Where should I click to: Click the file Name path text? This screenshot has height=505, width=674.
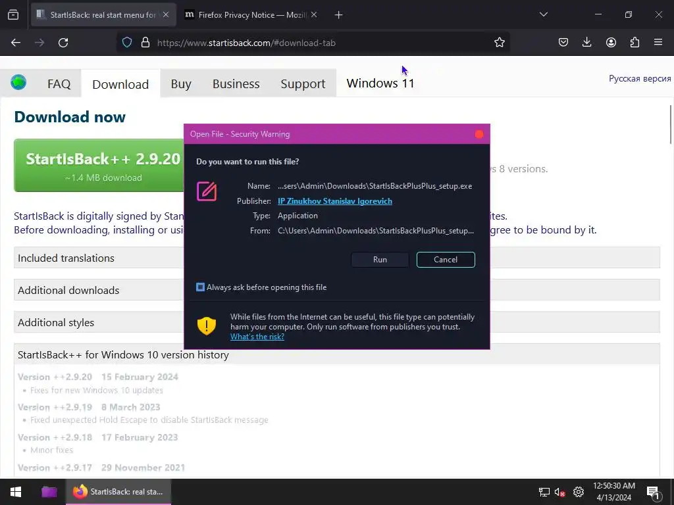(375, 186)
